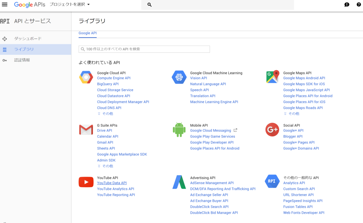
Task: Click the Google Maps pin icon
Action: pyautogui.click(x=273, y=77)
